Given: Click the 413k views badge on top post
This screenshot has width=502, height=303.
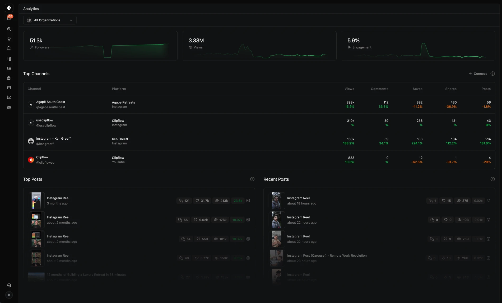Looking at the screenshot, I should 221,201.
